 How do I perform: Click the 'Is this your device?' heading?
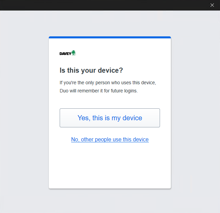coord(91,71)
